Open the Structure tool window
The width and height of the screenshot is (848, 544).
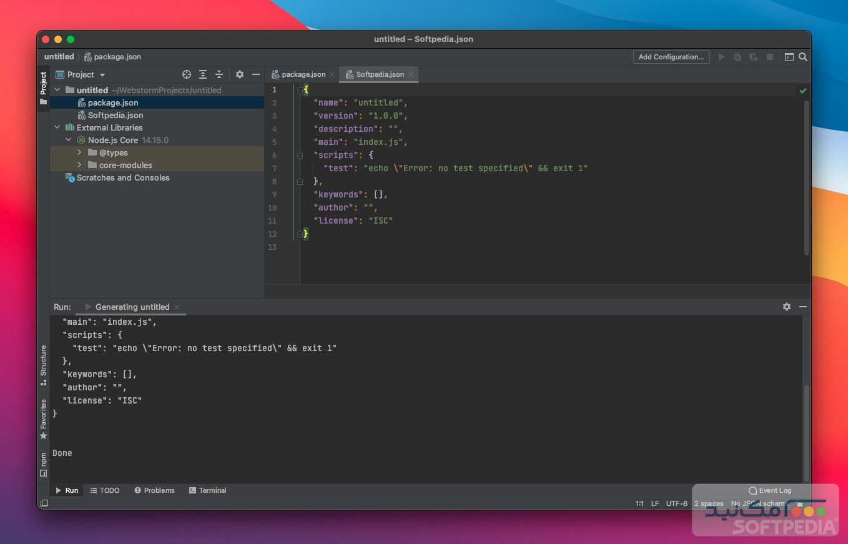click(43, 359)
